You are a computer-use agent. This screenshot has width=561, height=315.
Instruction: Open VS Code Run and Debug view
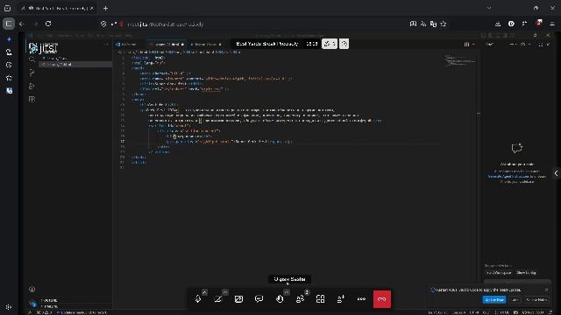tap(32, 86)
